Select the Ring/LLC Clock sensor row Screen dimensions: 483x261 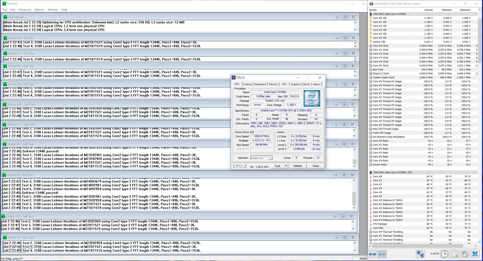pyautogui.click(x=423, y=74)
